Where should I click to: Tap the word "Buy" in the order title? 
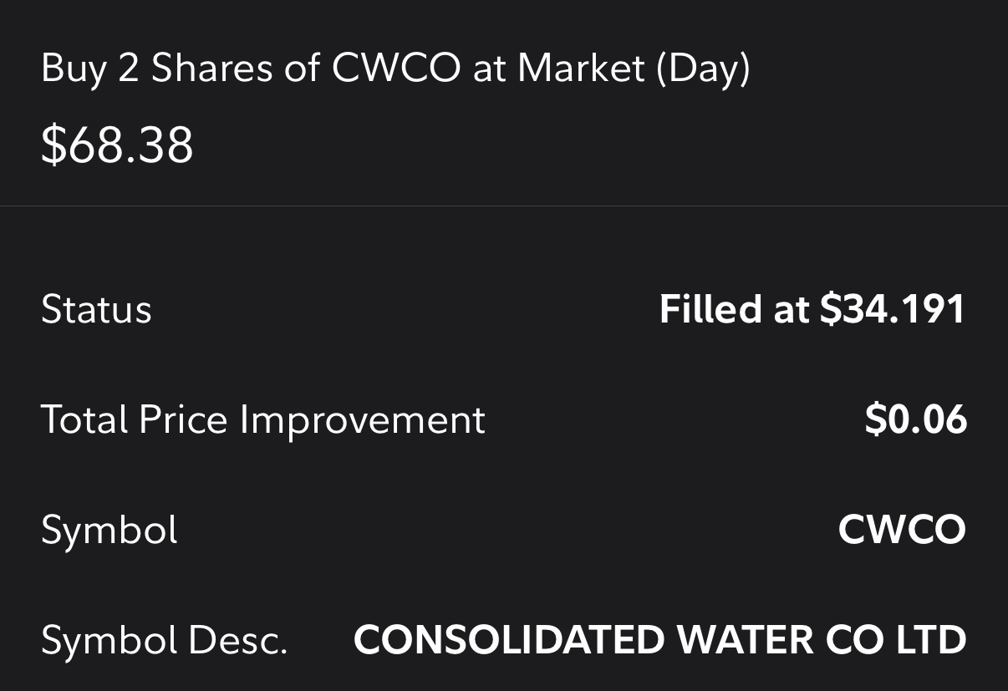tap(74, 68)
